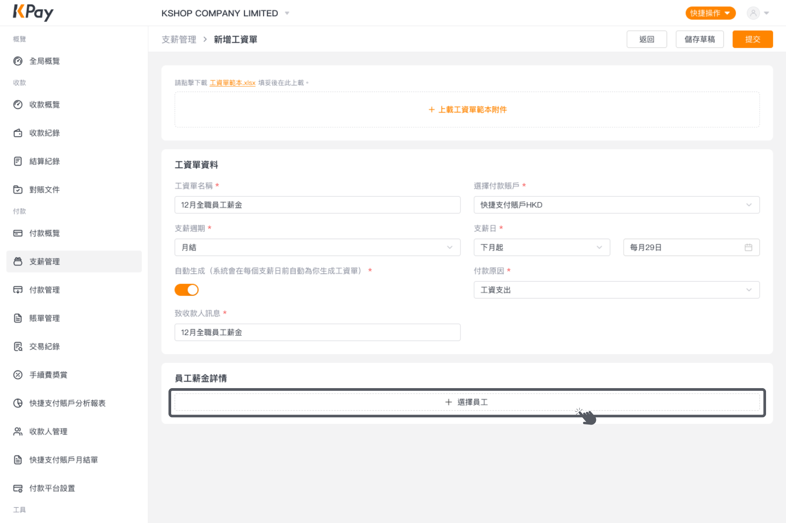786x523 pixels.
Task: Click the 付款概覽 card icon
Action: pos(18,233)
